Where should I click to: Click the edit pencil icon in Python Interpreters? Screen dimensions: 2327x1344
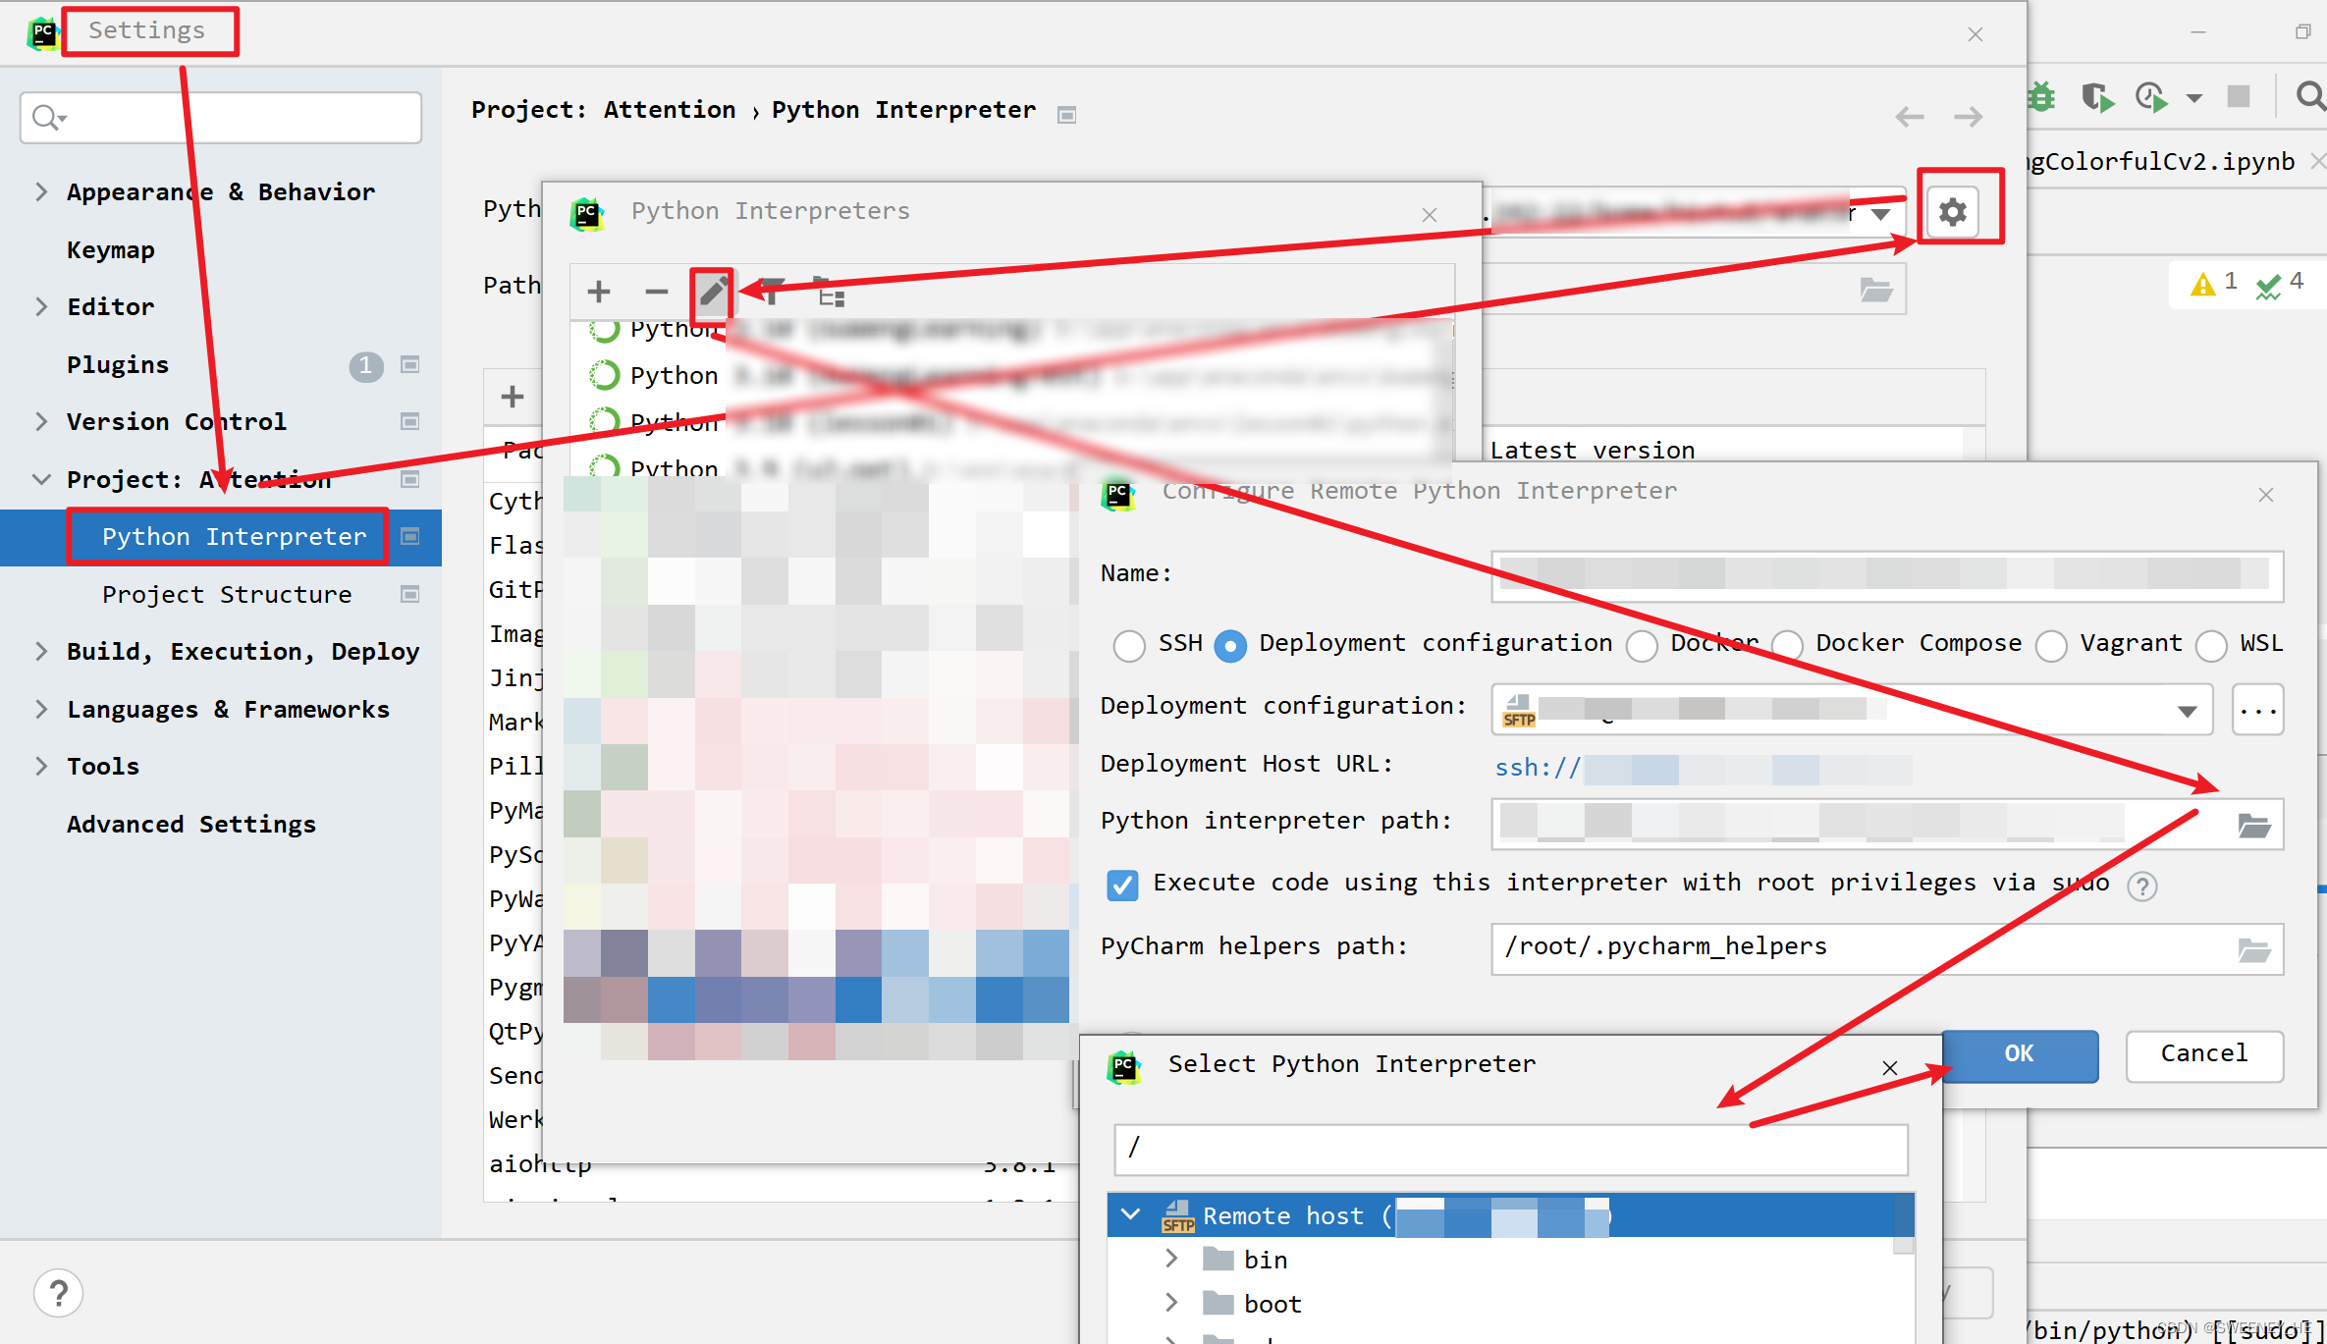[713, 291]
